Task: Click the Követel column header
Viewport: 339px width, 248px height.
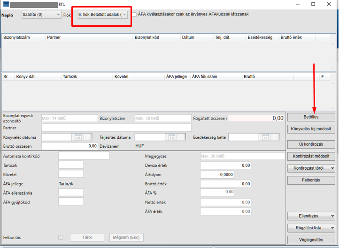Action: (139, 76)
